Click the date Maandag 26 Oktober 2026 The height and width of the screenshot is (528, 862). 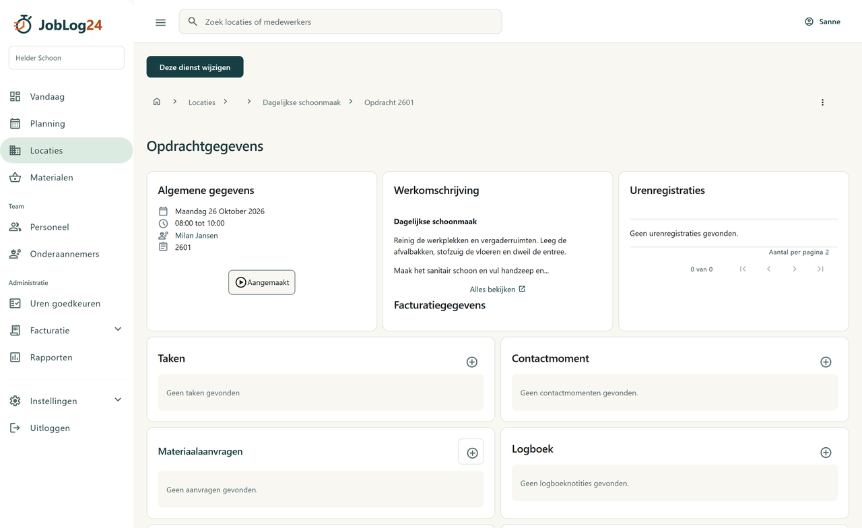click(220, 211)
